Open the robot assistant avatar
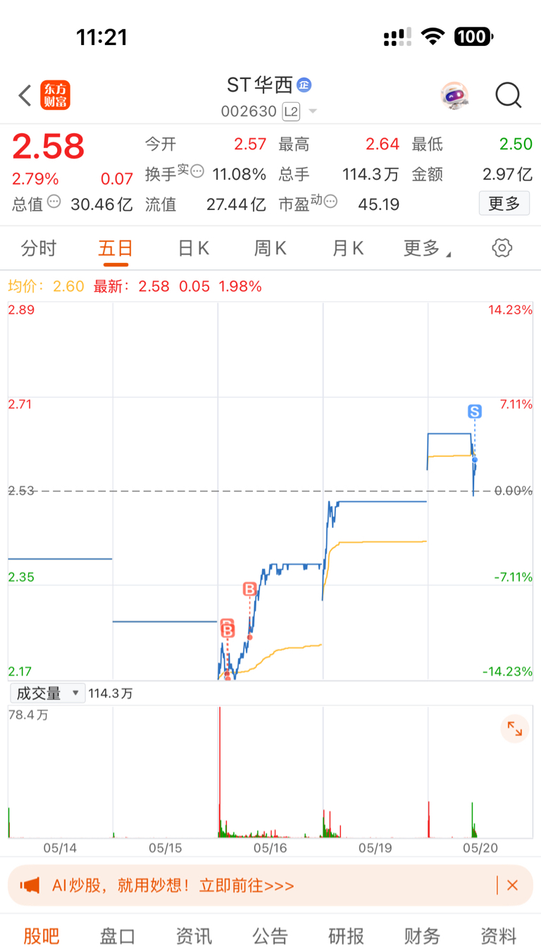The height and width of the screenshot is (951, 541). pyautogui.click(x=454, y=95)
